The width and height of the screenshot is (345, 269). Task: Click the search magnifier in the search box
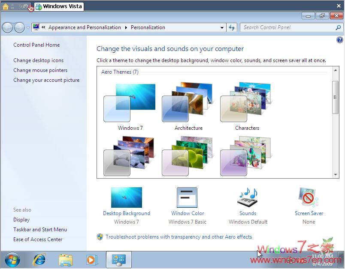coord(339,27)
